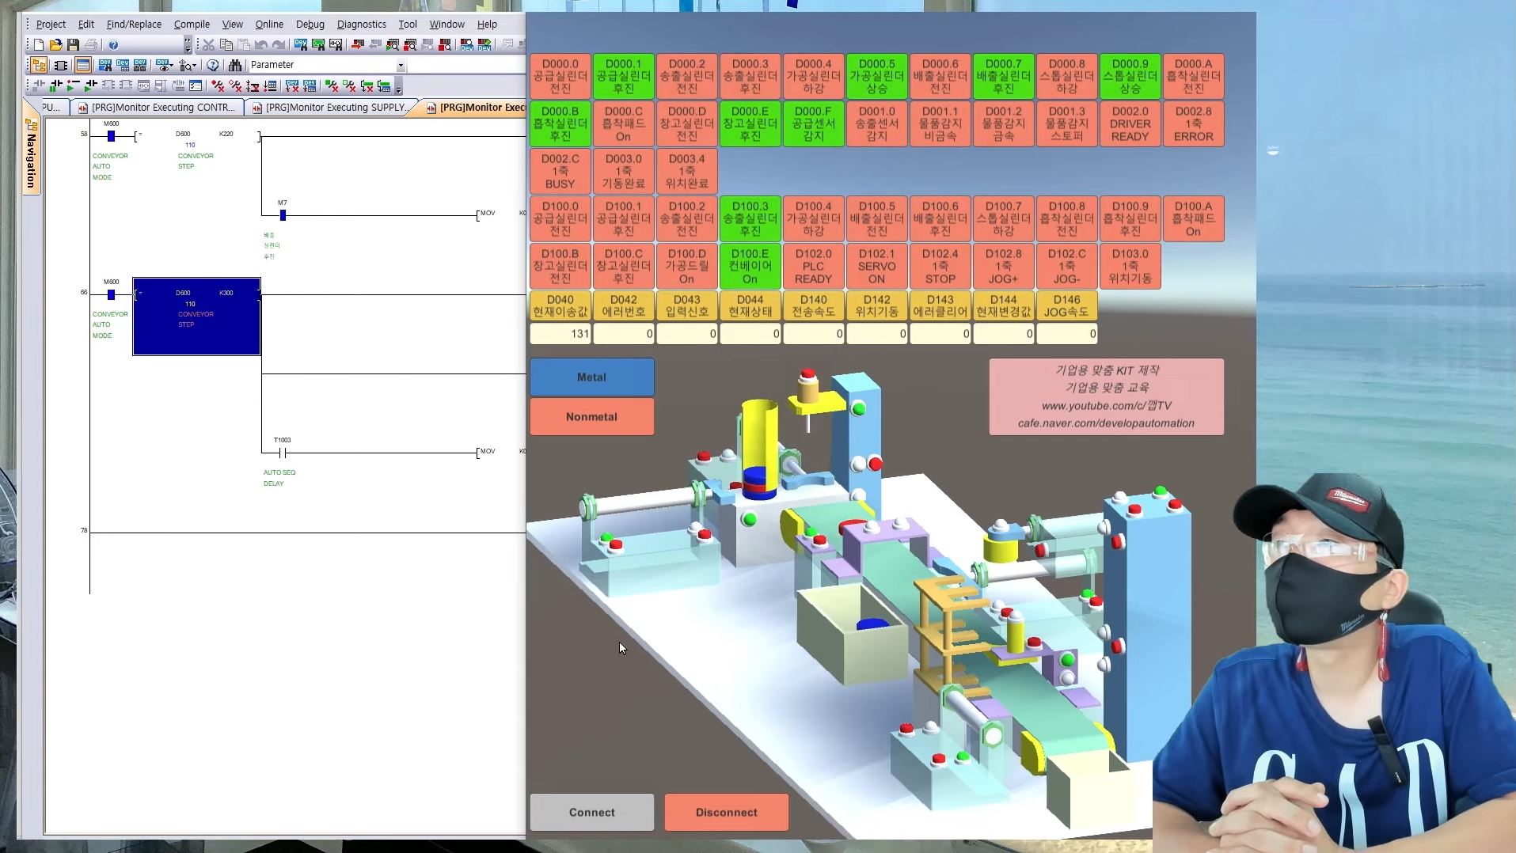This screenshot has height=853, width=1516.
Task: Expand the standard toolbar overflow arrow
Action: [x=188, y=45]
